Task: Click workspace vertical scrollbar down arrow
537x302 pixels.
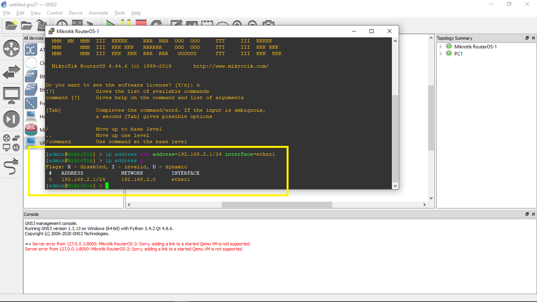Action: (431, 198)
